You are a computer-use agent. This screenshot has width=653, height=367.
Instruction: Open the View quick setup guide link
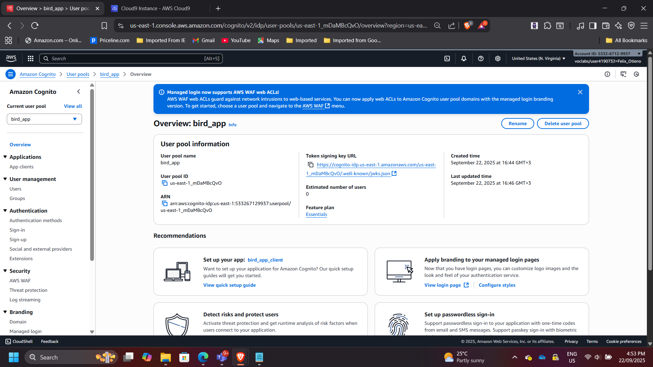[x=229, y=285]
